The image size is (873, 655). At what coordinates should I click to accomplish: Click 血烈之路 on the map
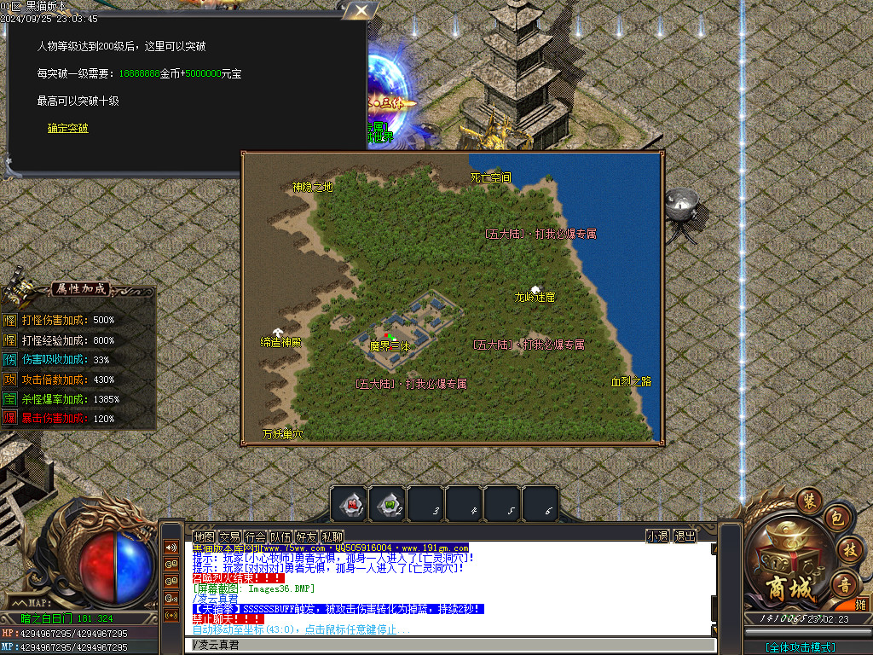coord(631,381)
